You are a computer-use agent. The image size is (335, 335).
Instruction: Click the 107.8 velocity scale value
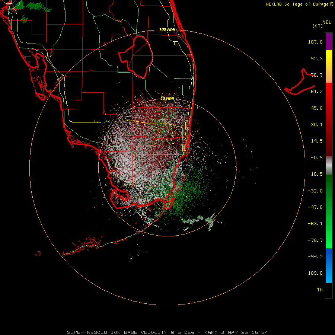click(x=315, y=42)
